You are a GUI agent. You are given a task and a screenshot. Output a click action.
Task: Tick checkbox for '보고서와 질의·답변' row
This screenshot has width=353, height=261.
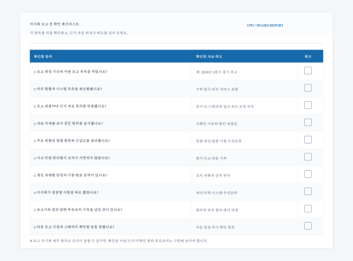tap(308, 209)
